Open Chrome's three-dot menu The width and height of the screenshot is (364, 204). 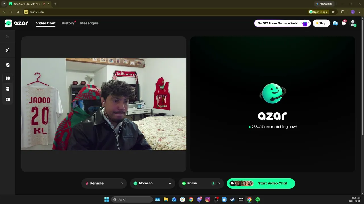[360, 12]
